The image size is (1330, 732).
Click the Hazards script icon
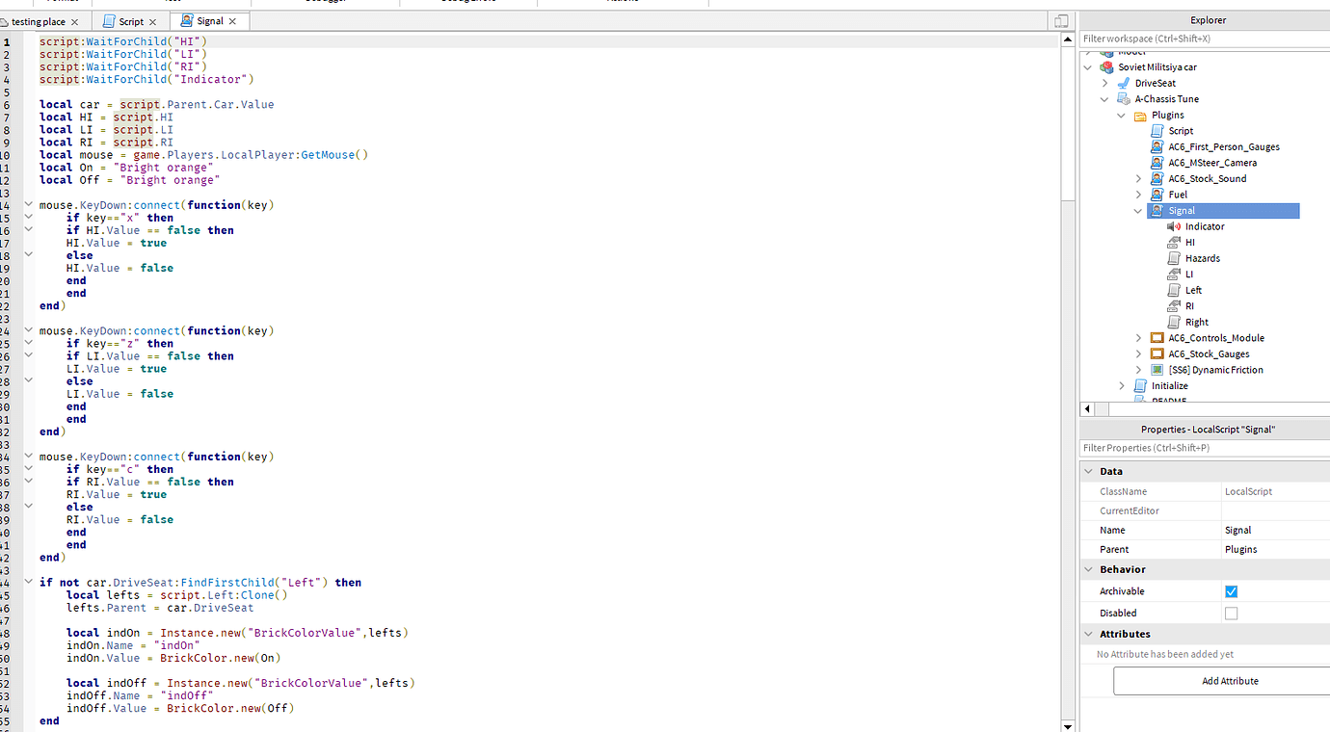(1174, 258)
